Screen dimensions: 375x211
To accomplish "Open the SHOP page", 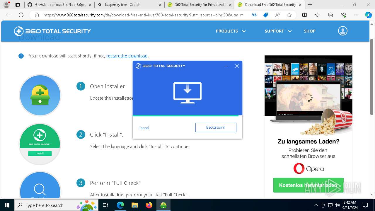I will click(x=310, y=31).
